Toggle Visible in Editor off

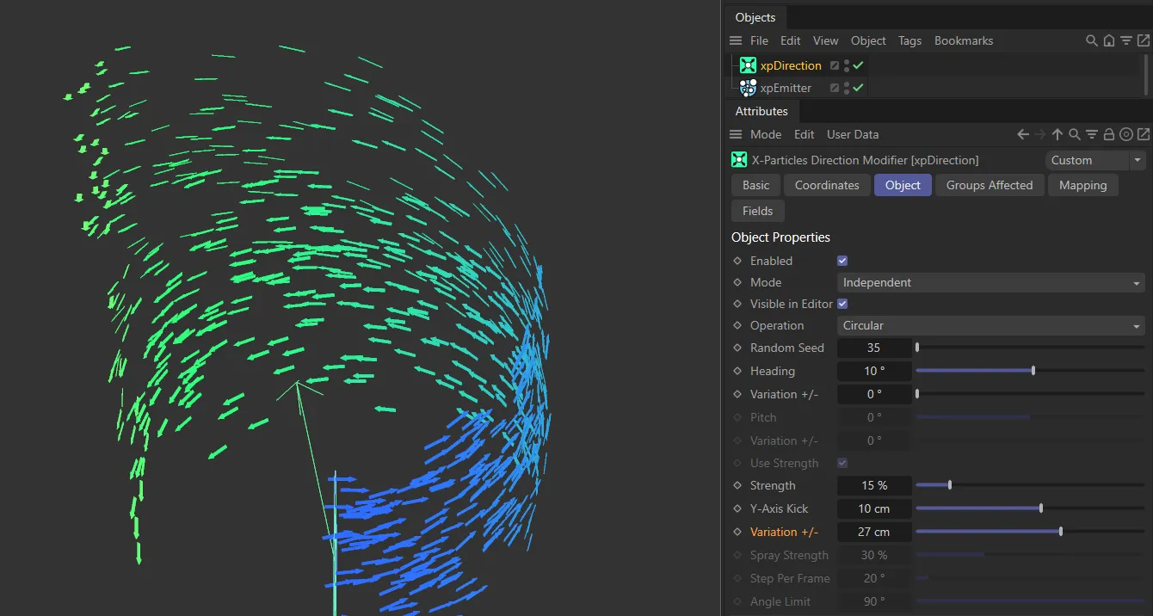click(x=842, y=303)
